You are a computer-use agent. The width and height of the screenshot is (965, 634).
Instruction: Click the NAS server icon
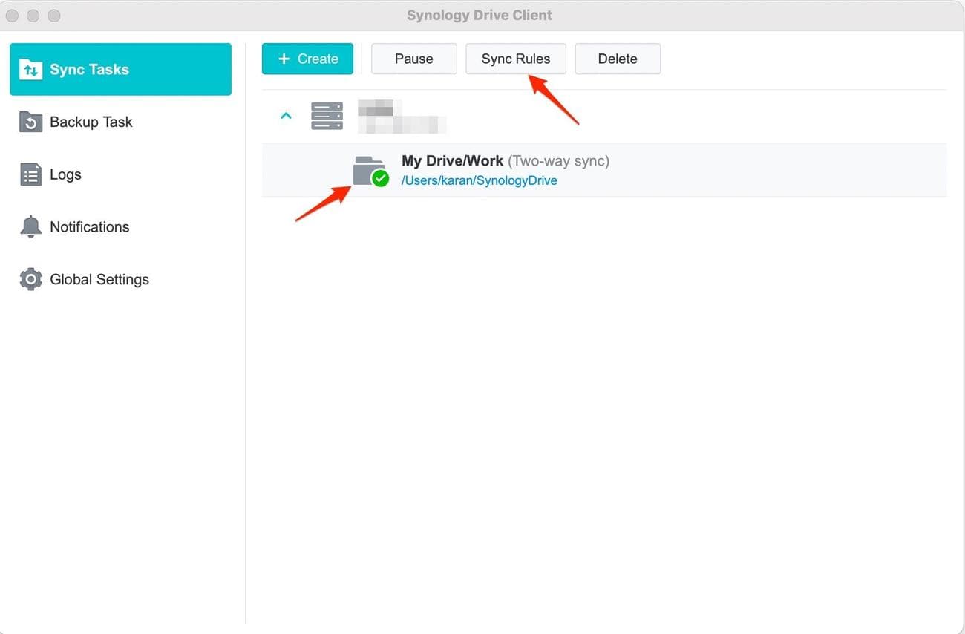327,115
